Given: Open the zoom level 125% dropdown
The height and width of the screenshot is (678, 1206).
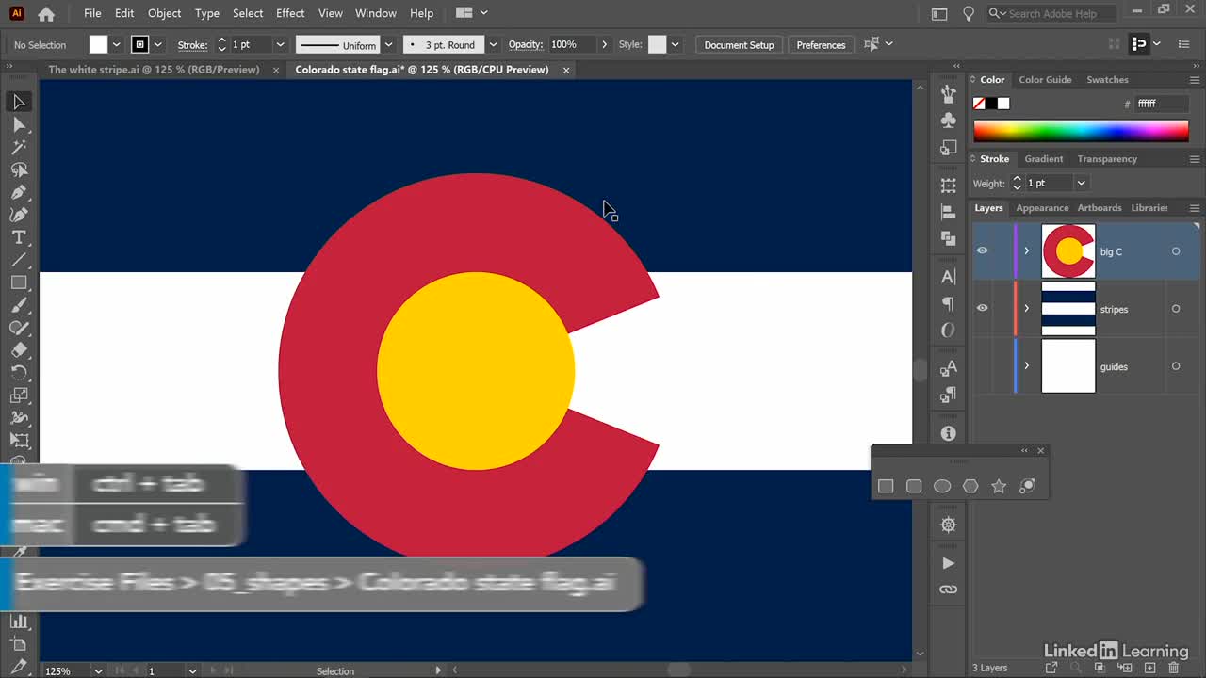Looking at the screenshot, I should coord(98,670).
